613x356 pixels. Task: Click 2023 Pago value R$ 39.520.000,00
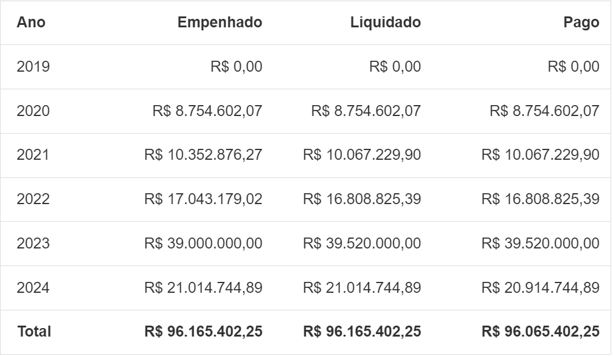tap(540, 244)
